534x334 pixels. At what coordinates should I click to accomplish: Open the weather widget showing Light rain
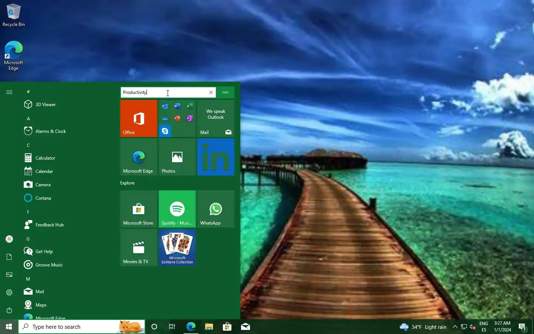[x=423, y=327]
